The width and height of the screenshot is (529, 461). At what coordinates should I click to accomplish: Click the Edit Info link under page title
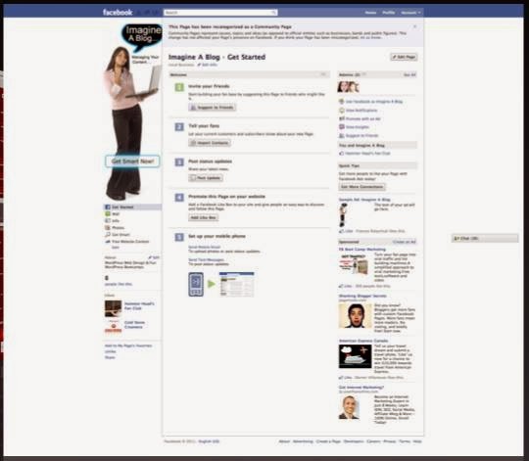210,65
